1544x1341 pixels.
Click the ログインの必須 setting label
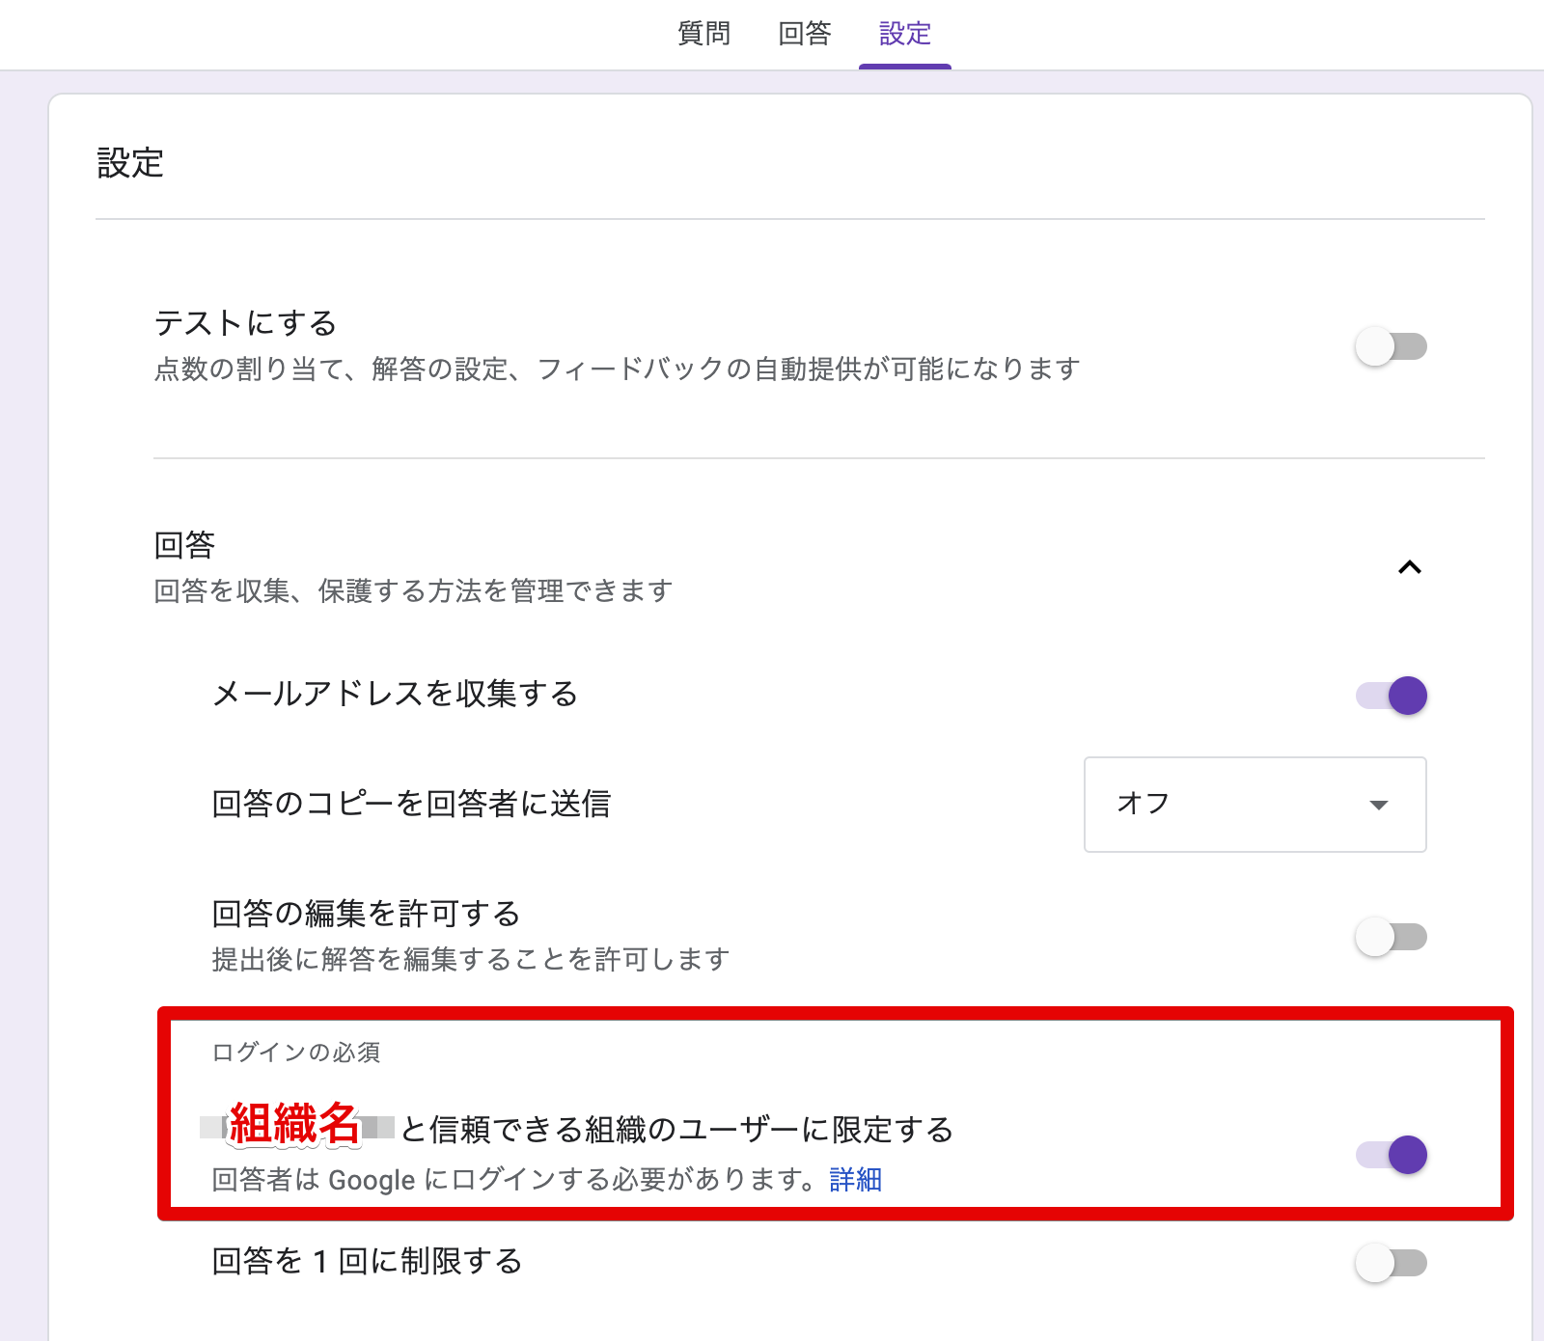point(296,1053)
